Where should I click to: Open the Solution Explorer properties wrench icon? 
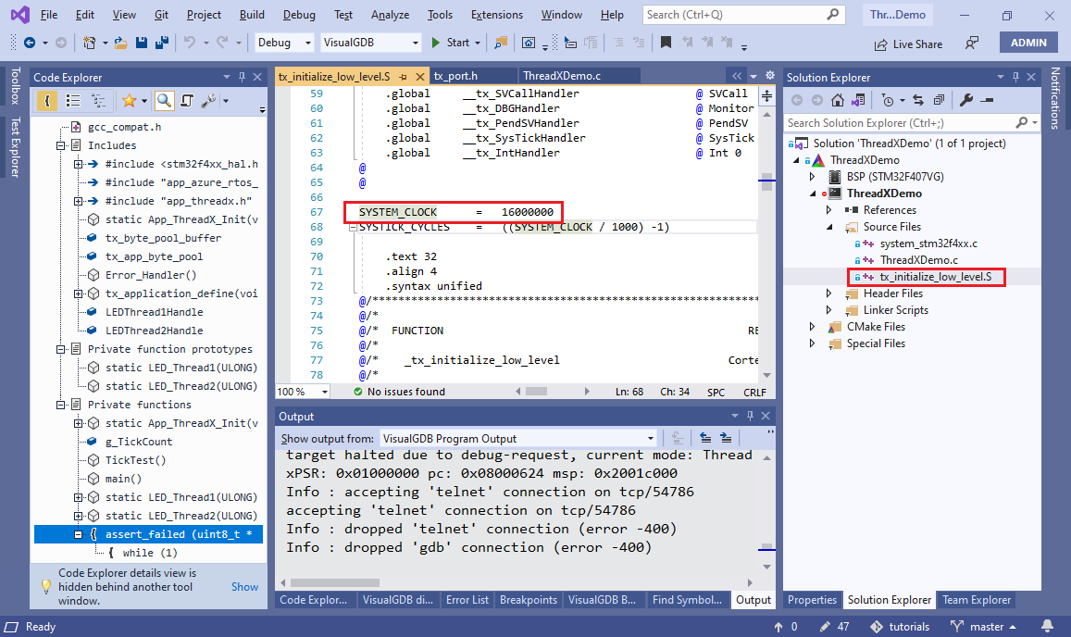point(965,101)
